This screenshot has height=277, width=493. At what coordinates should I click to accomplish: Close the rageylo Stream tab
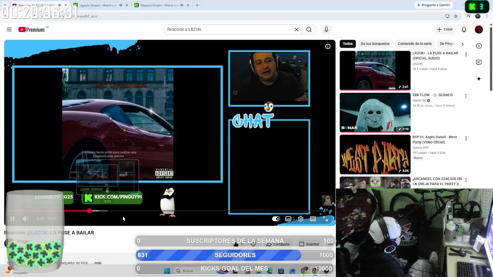[127, 5]
